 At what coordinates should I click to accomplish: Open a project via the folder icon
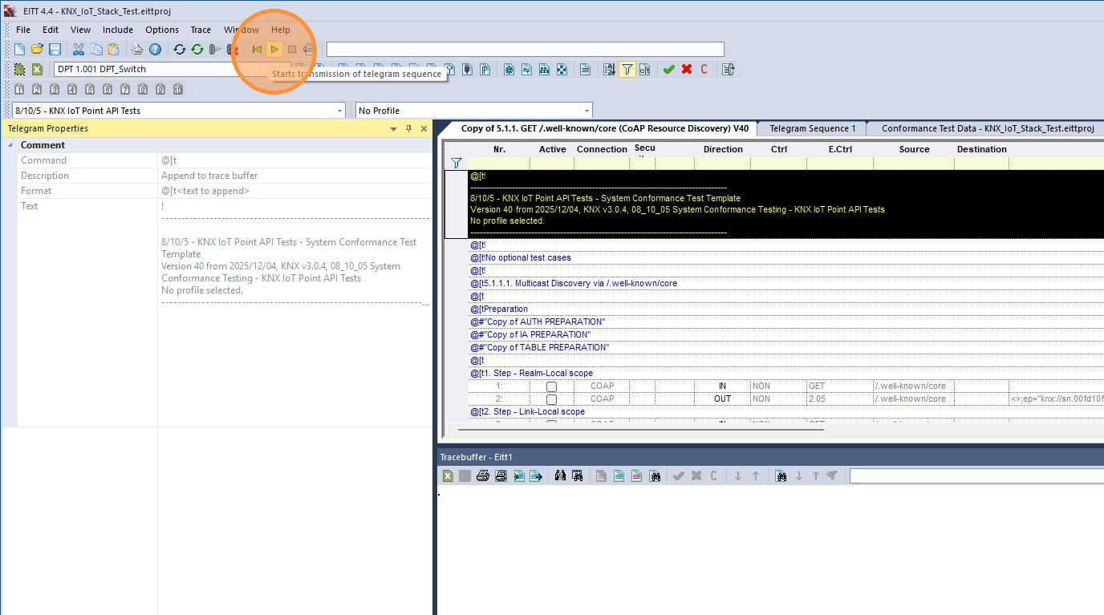[37, 50]
